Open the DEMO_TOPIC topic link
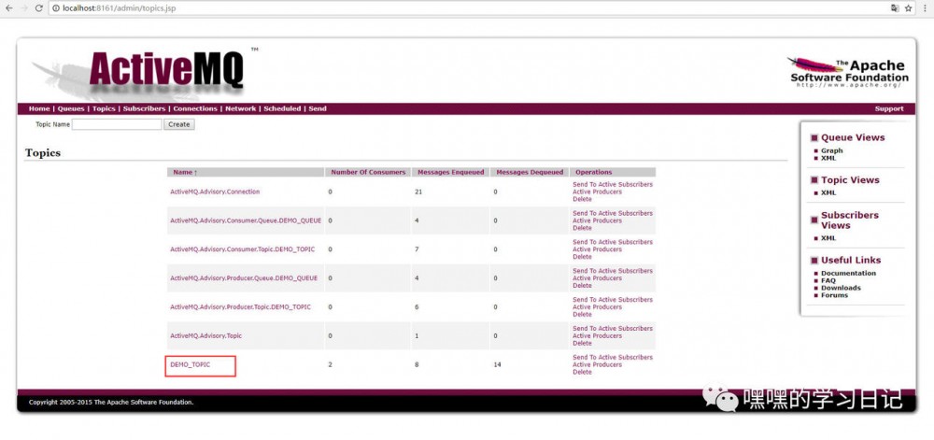The height and width of the screenshot is (440, 934). (x=190, y=364)
